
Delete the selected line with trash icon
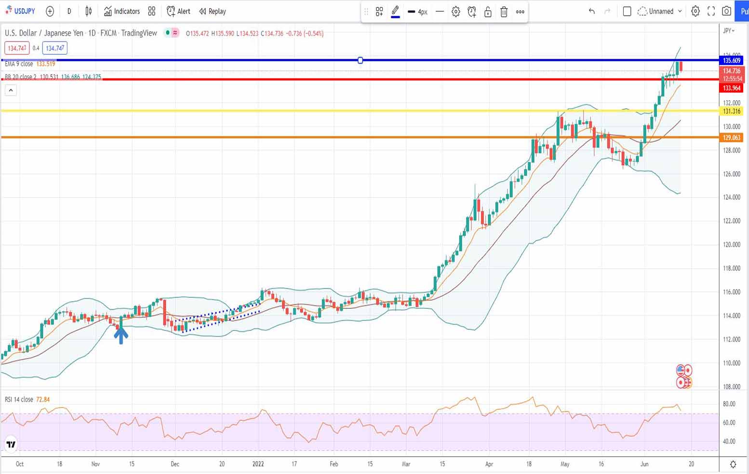click(504, 12)
